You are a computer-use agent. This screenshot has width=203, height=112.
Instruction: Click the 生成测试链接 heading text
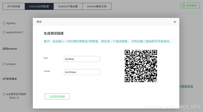pos(54,34)
